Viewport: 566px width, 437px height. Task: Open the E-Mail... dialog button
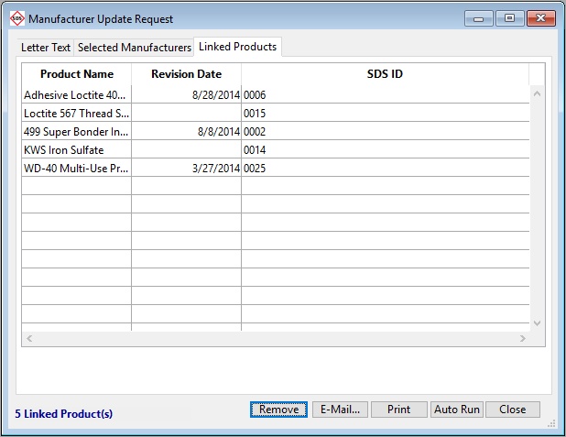[340, 410]
